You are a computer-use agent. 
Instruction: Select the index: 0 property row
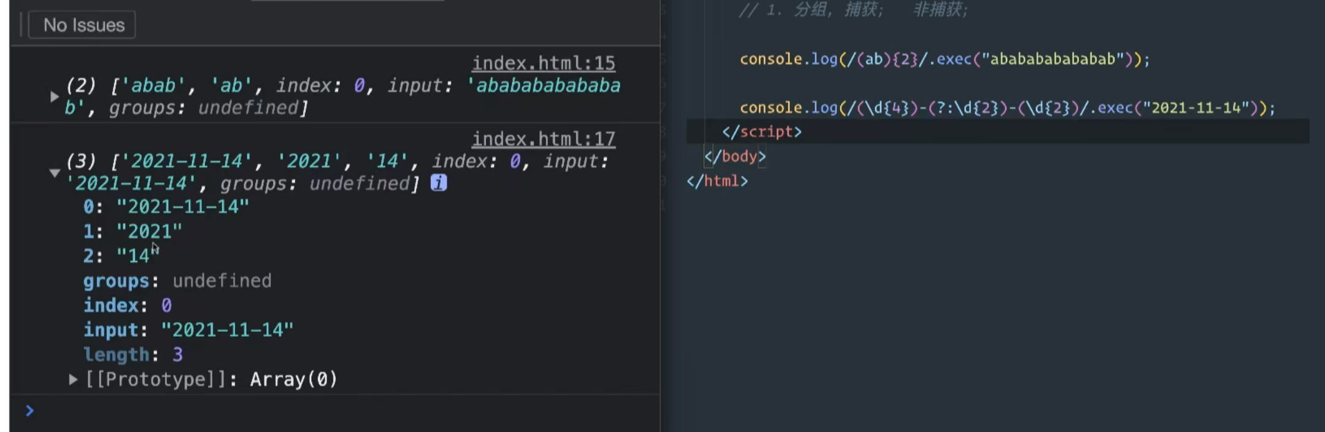pos(128,306)
